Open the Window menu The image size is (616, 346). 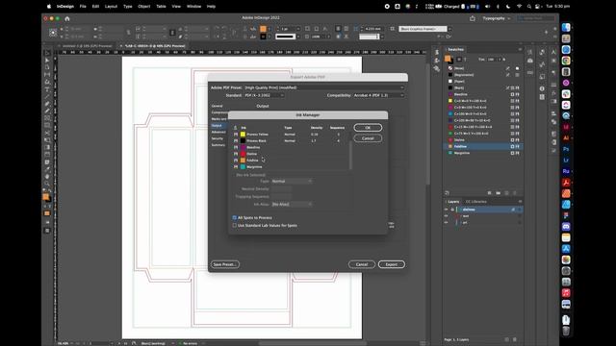coord(193,7)
